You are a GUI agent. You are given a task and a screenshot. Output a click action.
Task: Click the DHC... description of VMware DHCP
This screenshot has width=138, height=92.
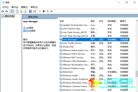[93, 54]
